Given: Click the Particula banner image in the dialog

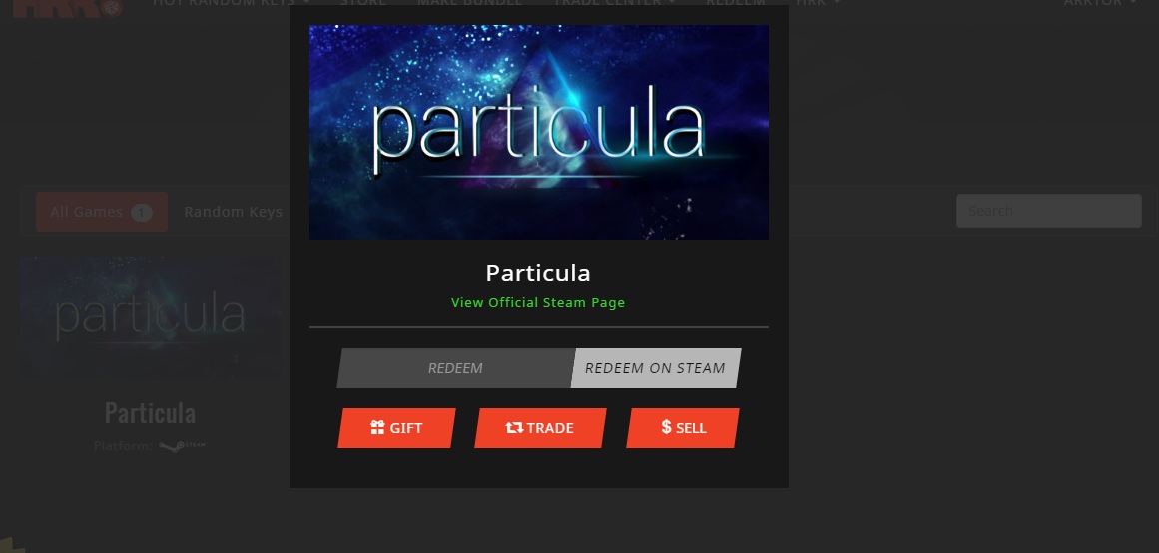Looking at the screenshot, I should pyautogui.click(x=539, y=133).
